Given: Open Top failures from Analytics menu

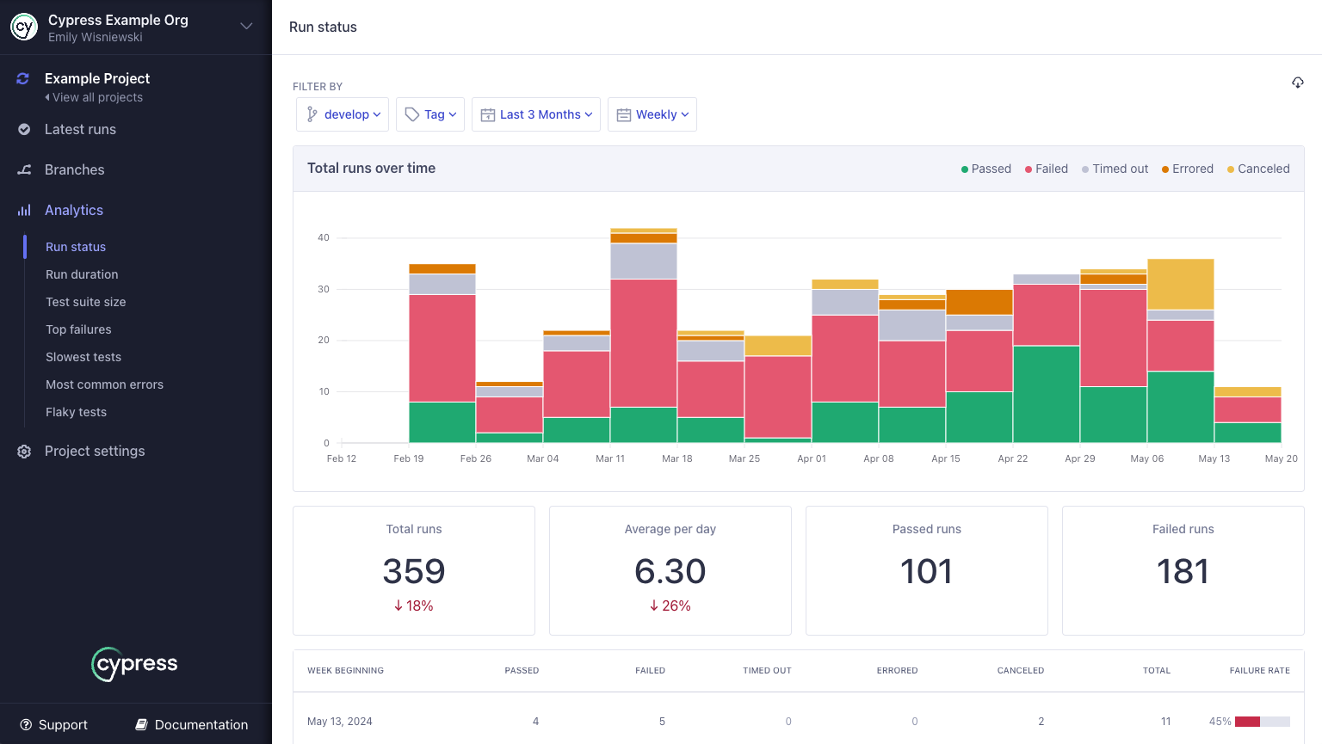Looking at the screenshot, I should click(78, 329).
